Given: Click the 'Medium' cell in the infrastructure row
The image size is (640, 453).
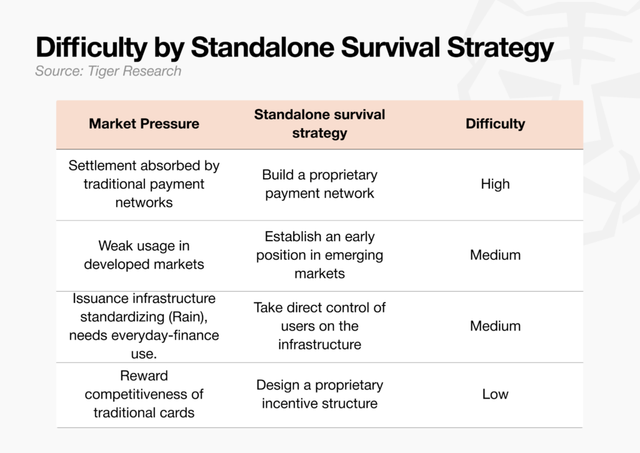Looking at the screenshot, I should coord(495,326).
